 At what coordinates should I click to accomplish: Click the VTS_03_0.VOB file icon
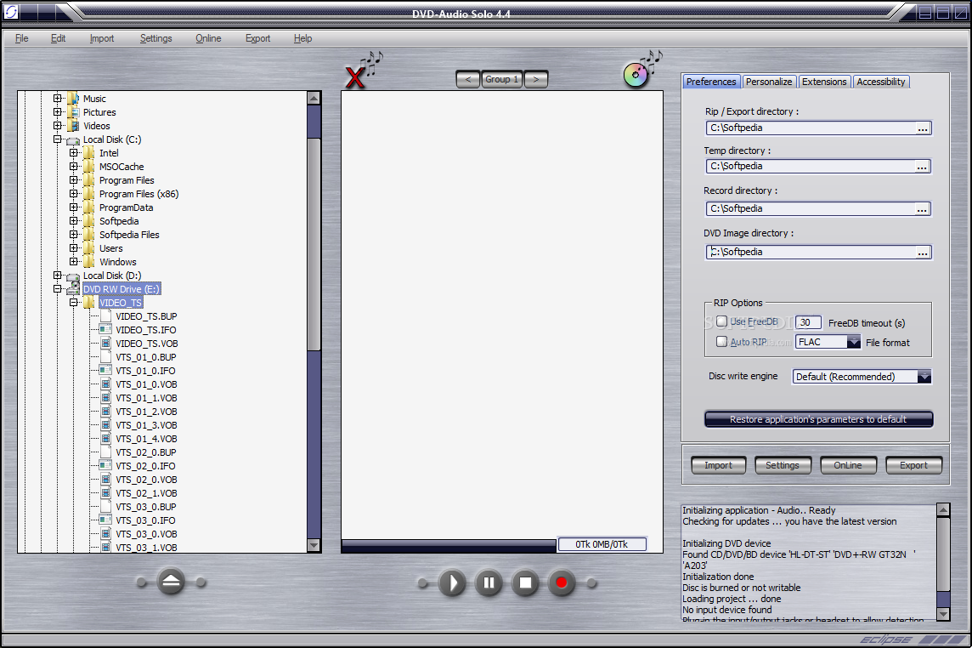tap(105, 534)
